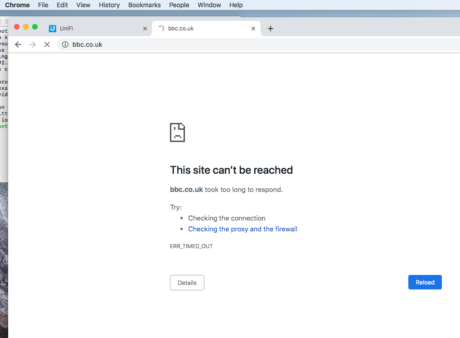
Task: Stop loading with the X button
Action: [x=47, y=44]
